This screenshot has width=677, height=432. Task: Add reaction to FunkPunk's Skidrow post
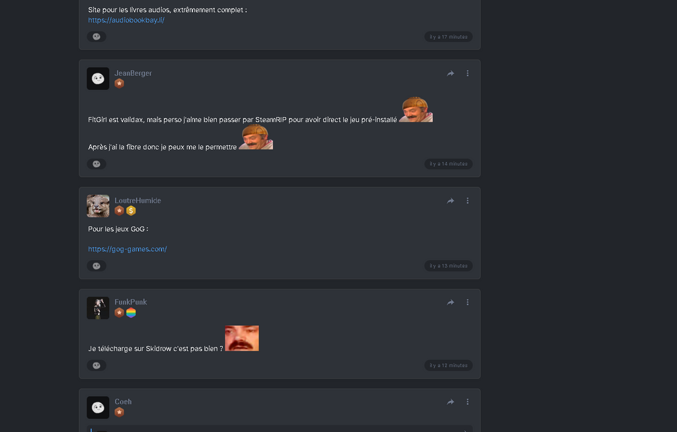tap(97, 365)
